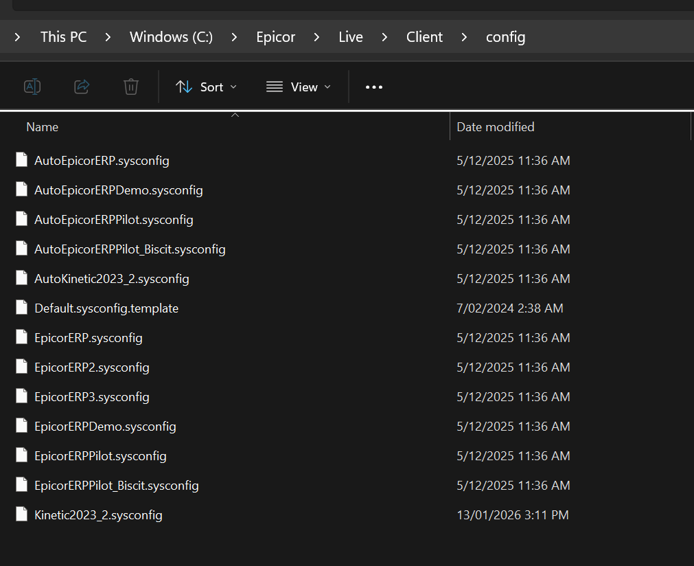
Task: Click the file icon beside AutoEpicorERP.sysconfig
Action: click(x=23, y=161)
